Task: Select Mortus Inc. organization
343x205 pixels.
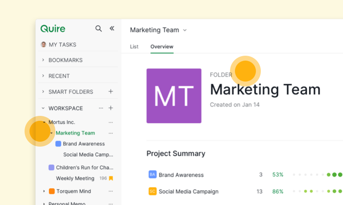Action: (62, 122)
